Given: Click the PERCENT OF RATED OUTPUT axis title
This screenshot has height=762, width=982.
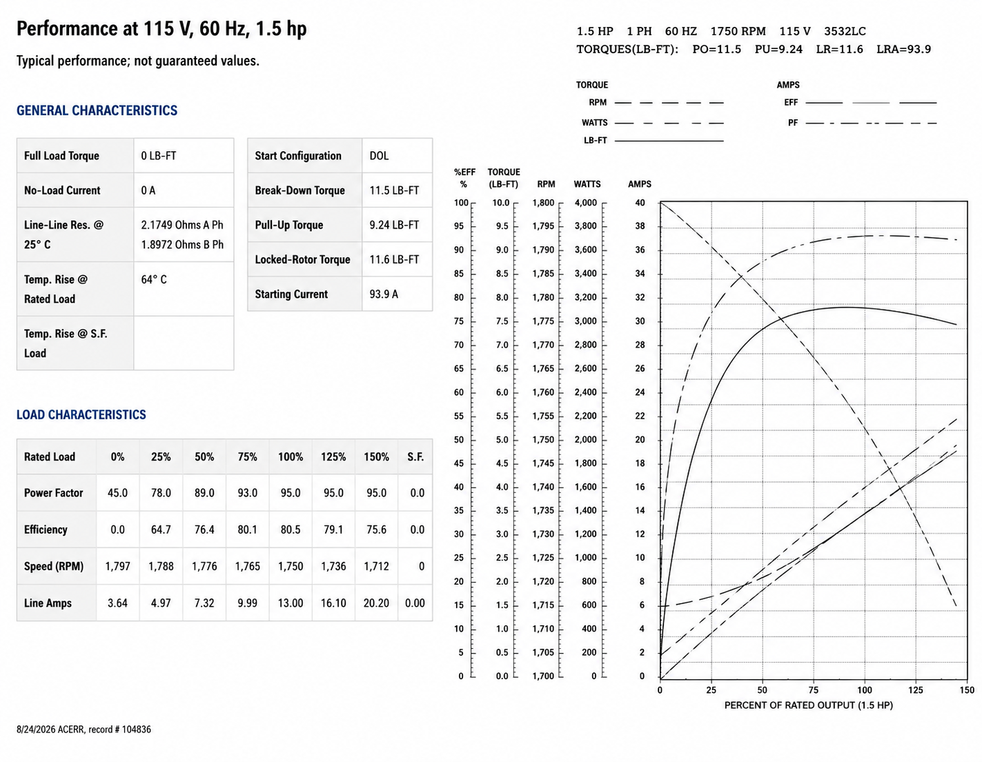Looking at the screenshot, I should pos(808,705).
